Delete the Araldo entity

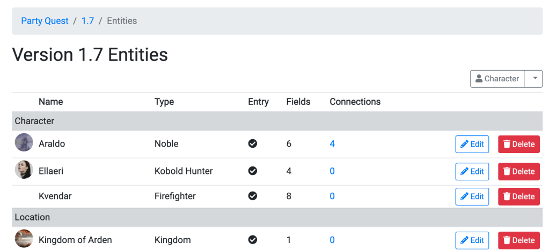519,144
